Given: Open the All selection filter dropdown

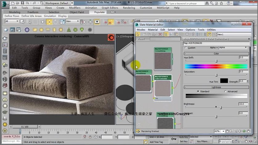Looking at the screenshot, I should [12, 21].
